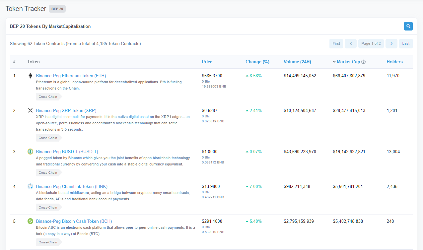Open Binance-Peg Ethereum Token (ETH) link
The width and height of the screenshot is (423, 250).
click(x=71, y=76)
